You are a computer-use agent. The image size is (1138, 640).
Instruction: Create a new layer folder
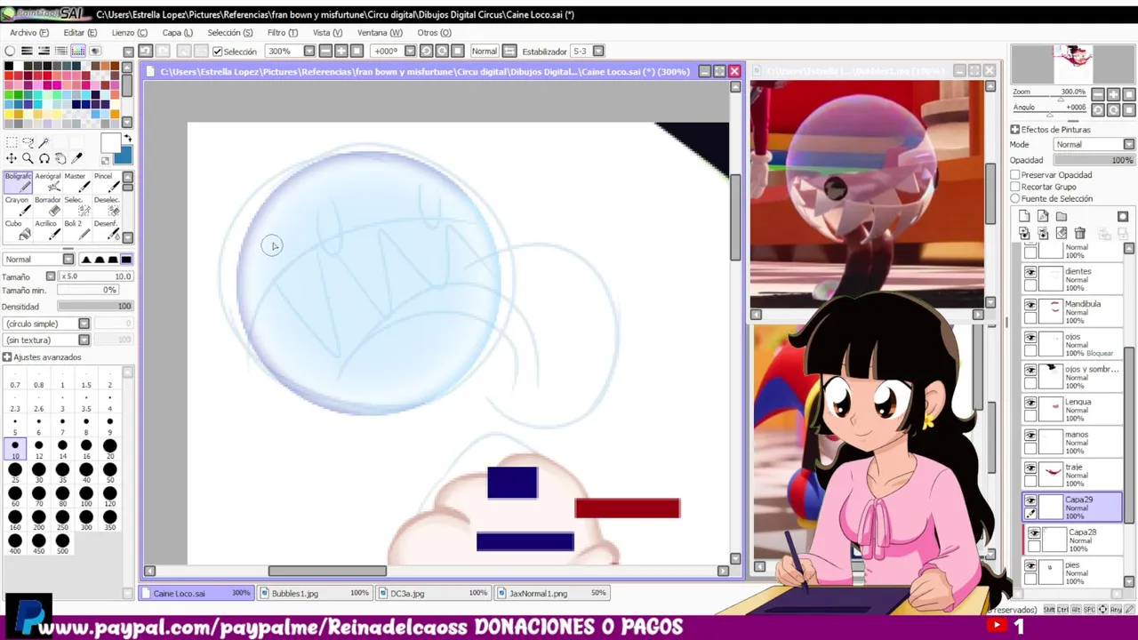(x=1062, y=216)
